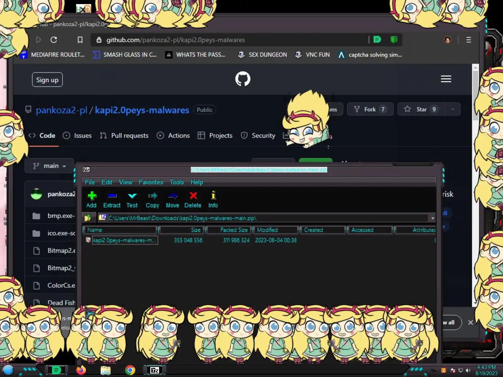Viewport: 503px width, 377px height.
Task: Open the File menu in 7-Zip
Action: pyautogui.click(x=90, y=182)
